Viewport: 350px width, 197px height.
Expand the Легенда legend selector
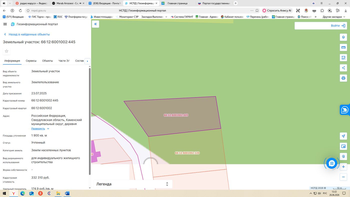(133, 184)
